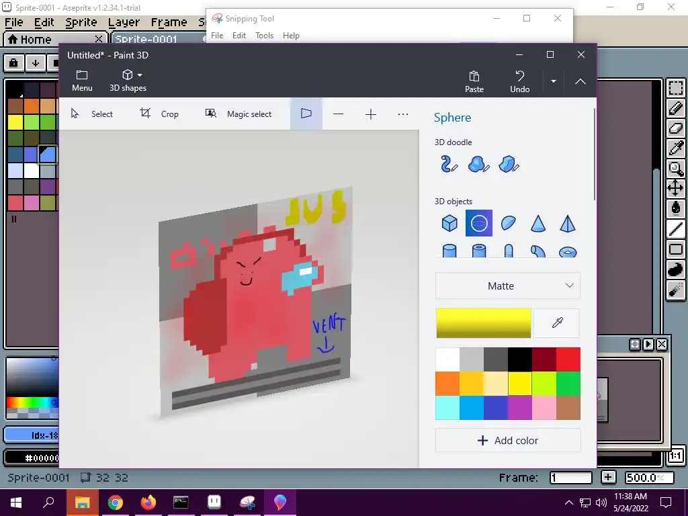Select the Tube brush 3D doodle

pos(449,164)
